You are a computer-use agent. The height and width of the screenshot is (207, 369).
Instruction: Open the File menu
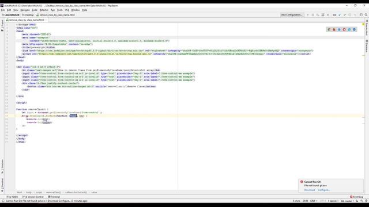click(3, 10)
